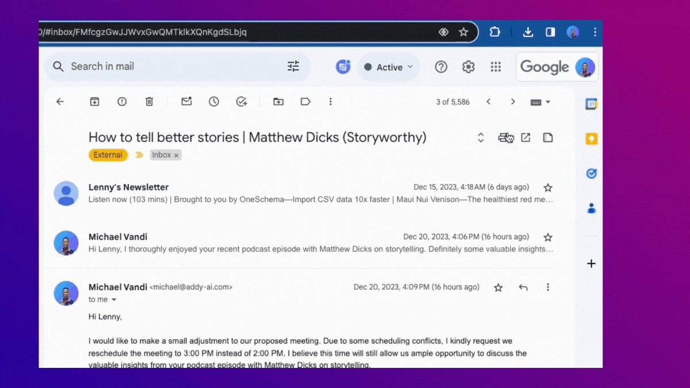The image size is (690, 388).
Task: Open Chrome profile avatar
Action: tap(573, 32)
